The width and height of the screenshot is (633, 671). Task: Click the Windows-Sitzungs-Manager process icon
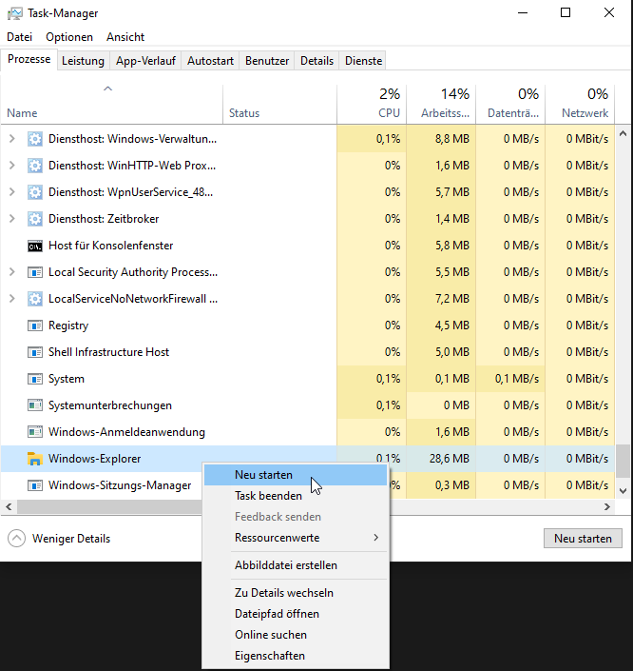click(35, 485)
